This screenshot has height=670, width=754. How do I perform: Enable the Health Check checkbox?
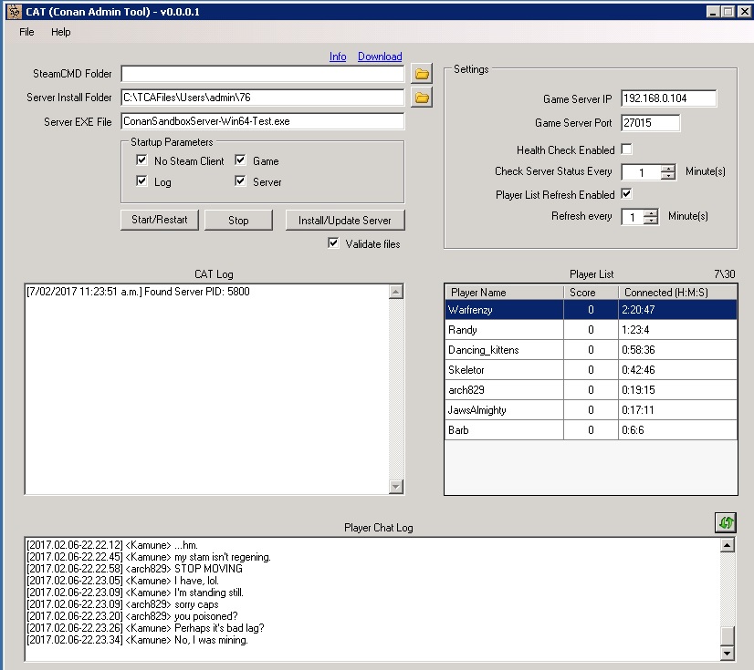[x=626, y=149]
